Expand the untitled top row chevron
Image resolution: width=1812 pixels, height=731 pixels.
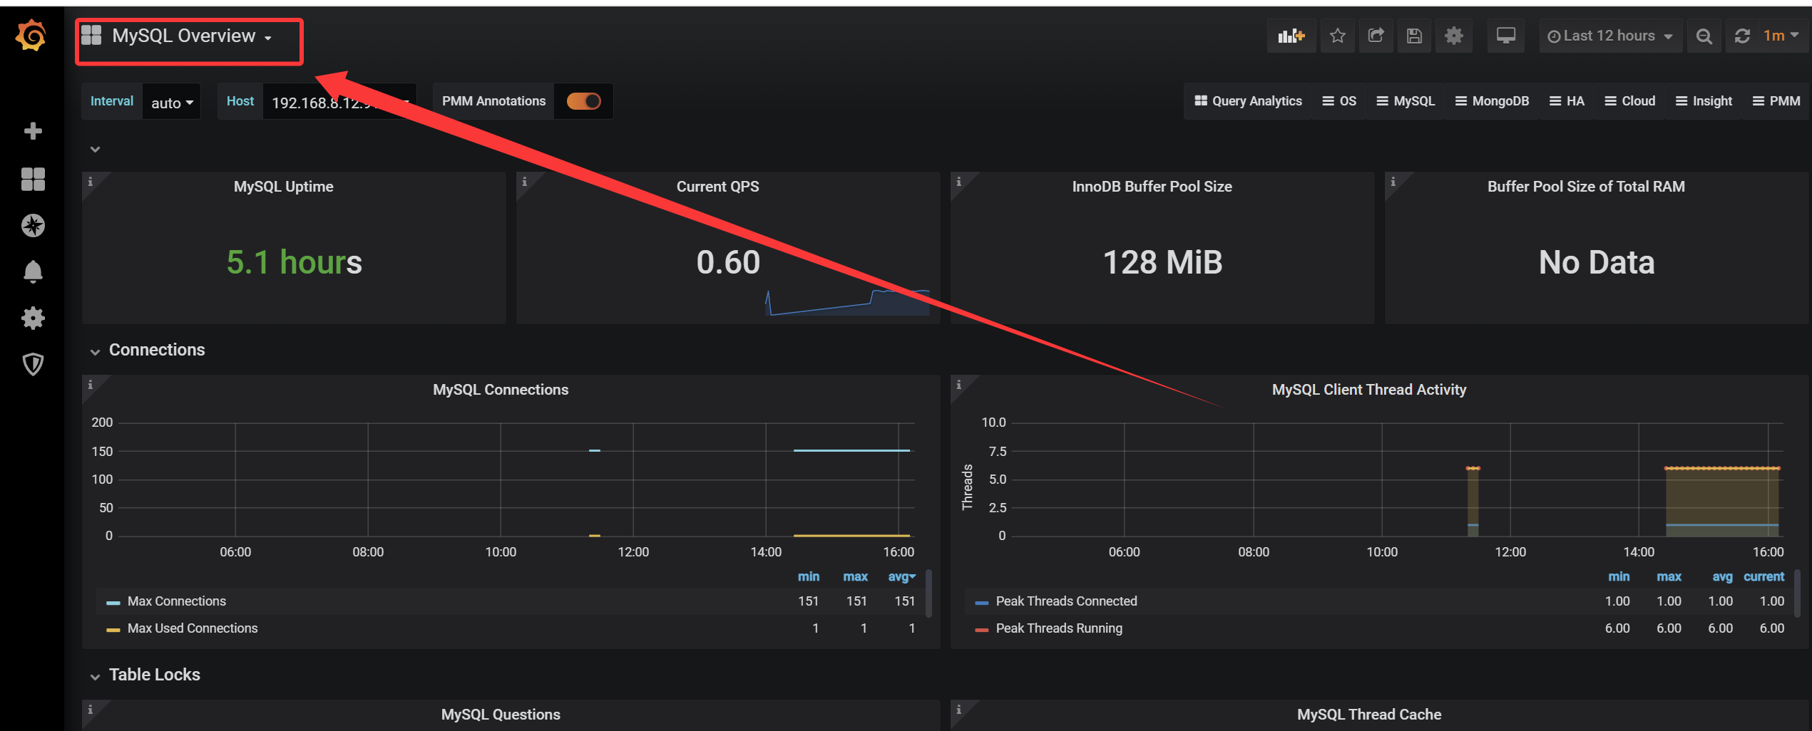click(95, 149)
